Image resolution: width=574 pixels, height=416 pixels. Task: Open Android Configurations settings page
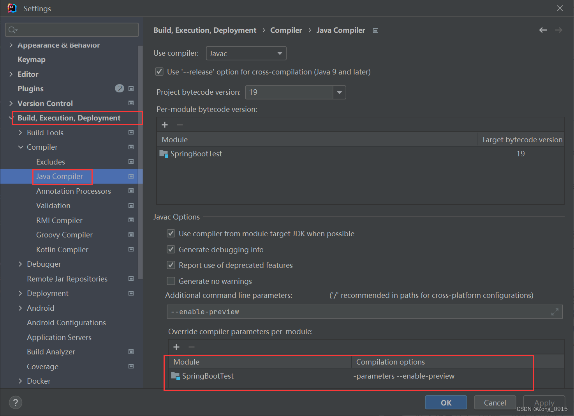coord(66,322)
